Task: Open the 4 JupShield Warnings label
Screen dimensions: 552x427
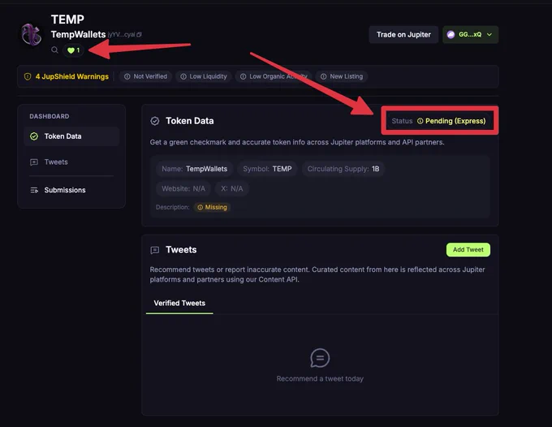Action: pos(71,76)
